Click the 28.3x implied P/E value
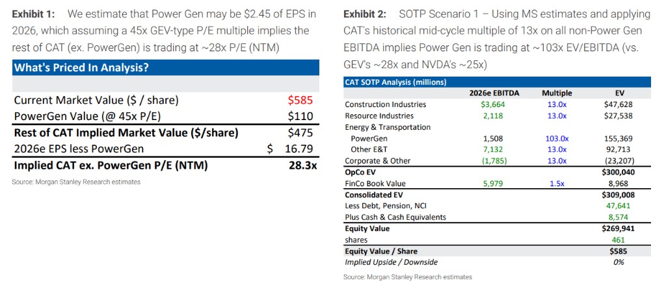666x292 pixels. pyautogui.click(x=302, y=165)
